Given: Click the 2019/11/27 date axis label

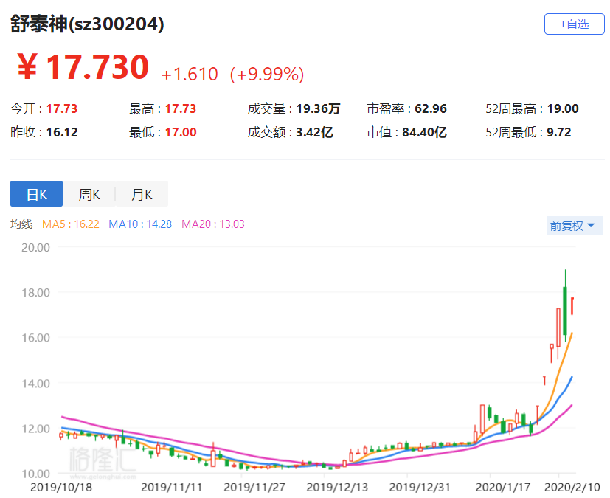Looking at the screenshot, I should tap(254, 487).
